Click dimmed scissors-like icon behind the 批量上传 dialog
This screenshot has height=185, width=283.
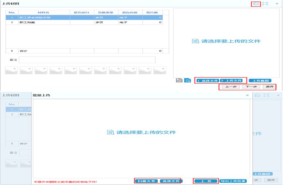coord(266,95)
